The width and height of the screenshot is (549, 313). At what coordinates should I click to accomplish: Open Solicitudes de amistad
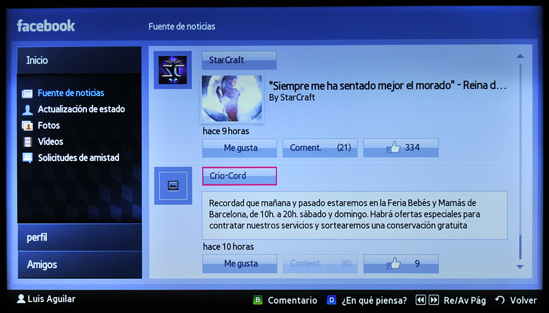coord(78,158)
